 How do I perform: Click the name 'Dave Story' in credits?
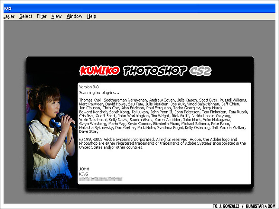[89, 132]
